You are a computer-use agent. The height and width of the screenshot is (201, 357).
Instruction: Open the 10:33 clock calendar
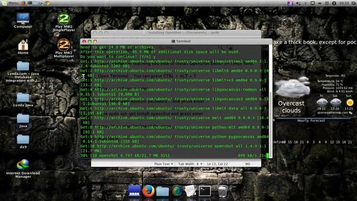[x=344, y=3]
